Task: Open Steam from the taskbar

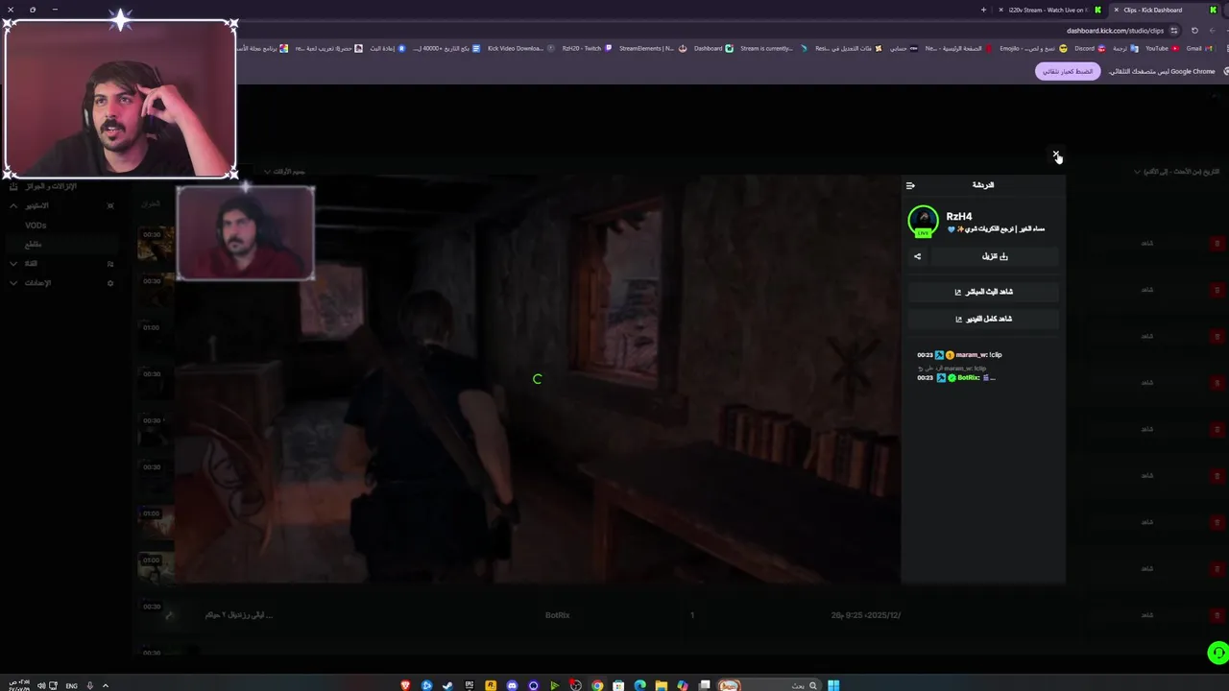Action: [447, 685]
